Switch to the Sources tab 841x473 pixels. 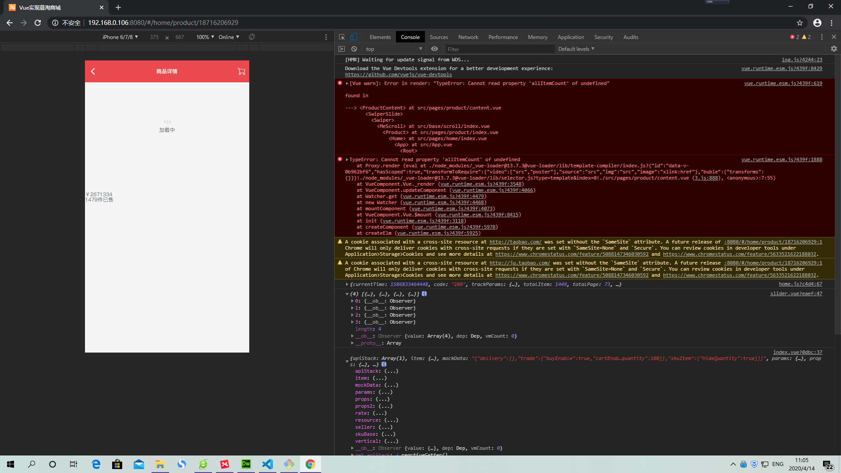coord(438,37)
